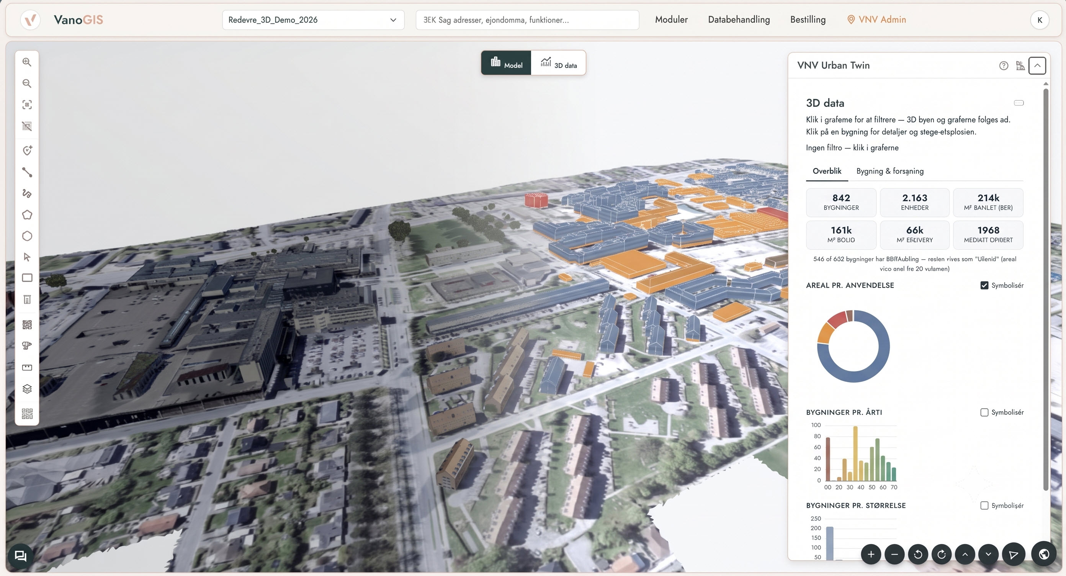Click the power drill tool icon

(27, 345)
